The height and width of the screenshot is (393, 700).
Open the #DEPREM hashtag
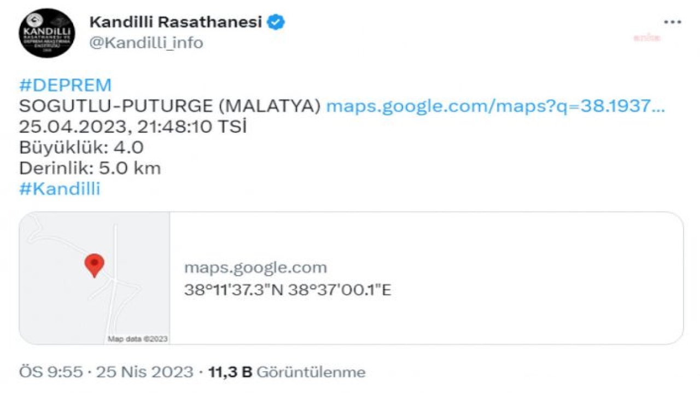(65, 85)
